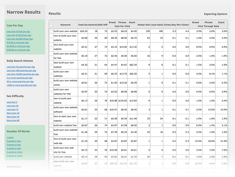The image size is (235, 177).
Task: Filter by '1,000 or more searches per day'
Action: (22, 85)
